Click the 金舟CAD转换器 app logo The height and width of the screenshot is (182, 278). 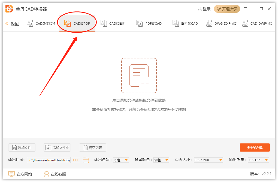pyautogui.click(x=9, y=9)
